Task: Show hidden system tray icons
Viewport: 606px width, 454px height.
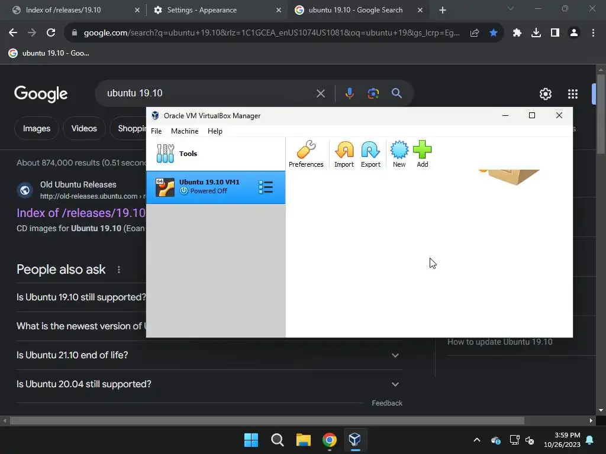Action: point(476,440)
